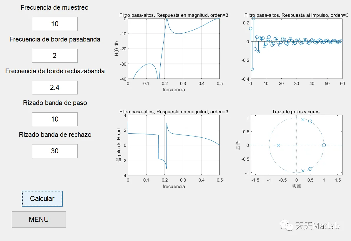Click the Frecuencia de muestreo input field

tap(55, 24)
